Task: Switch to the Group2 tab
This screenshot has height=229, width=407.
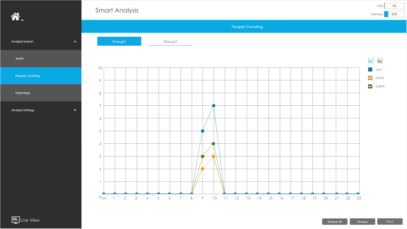Action: pyautogui.click(x=170, y=41)
